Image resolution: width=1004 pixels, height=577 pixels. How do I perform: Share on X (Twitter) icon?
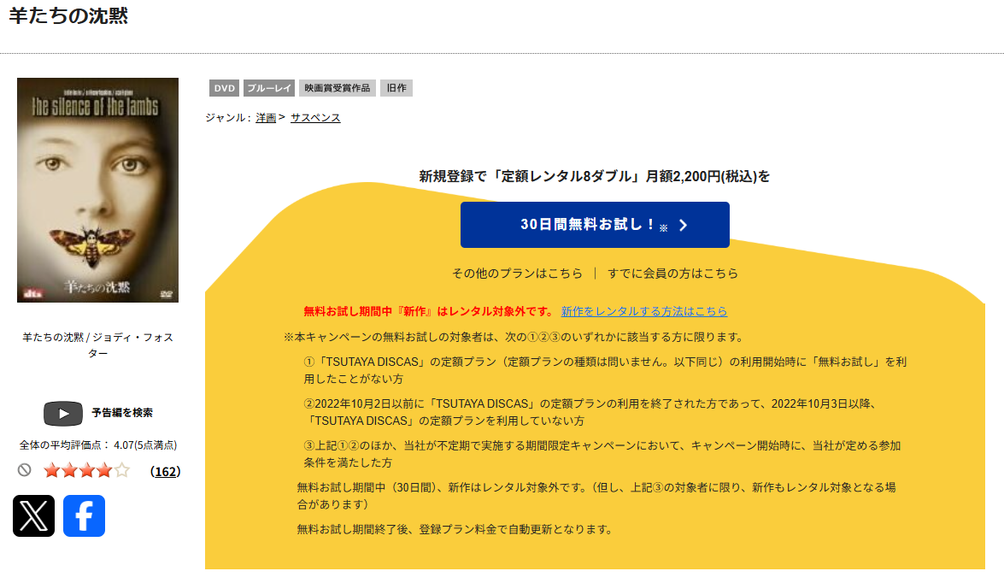pyautogui.click(x=34, y=515)
